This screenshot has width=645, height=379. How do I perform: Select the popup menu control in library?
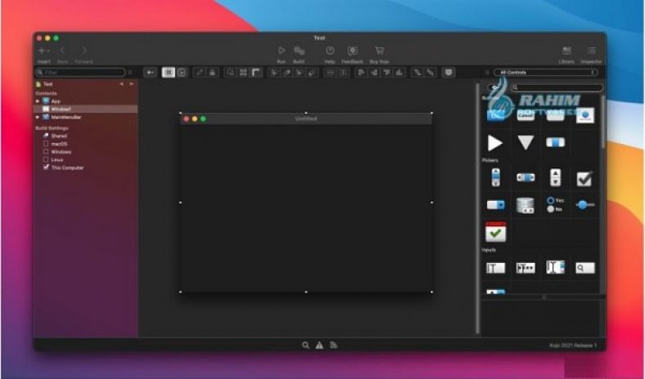[496, 204]
